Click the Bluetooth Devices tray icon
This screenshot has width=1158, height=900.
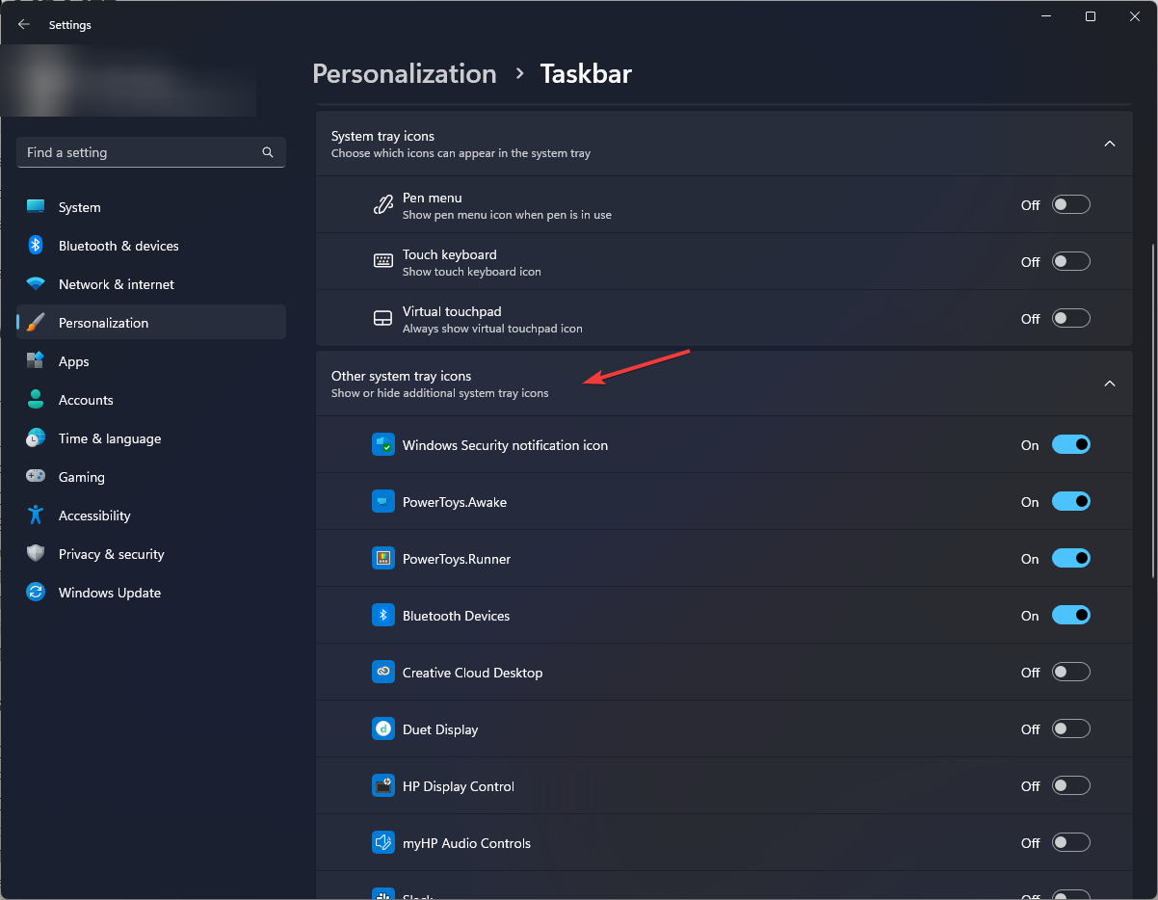pyautogui.click(x=383, y=616)
